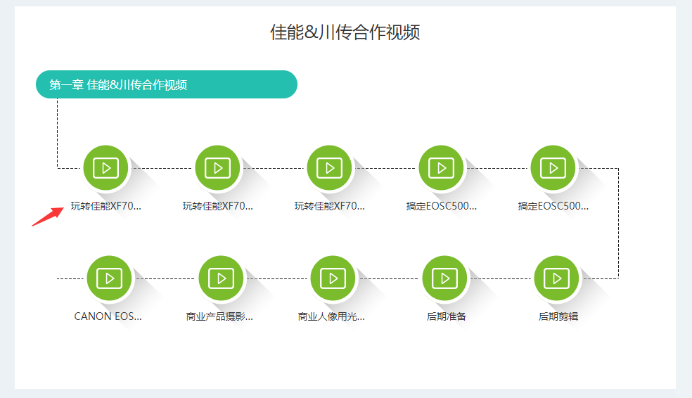
Task: Click play icon above CANON EOS label
Action: tap(109, 278)
